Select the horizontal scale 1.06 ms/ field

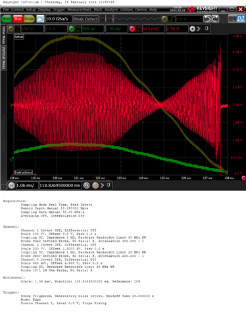[26, 186]
